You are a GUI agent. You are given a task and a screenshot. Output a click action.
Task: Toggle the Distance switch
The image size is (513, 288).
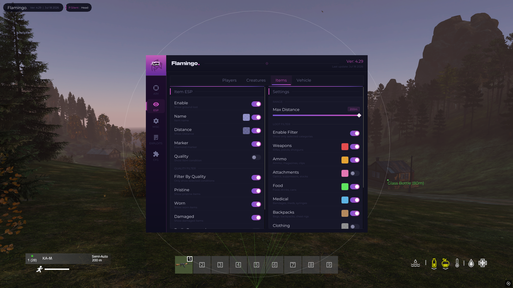pos(256,131)
